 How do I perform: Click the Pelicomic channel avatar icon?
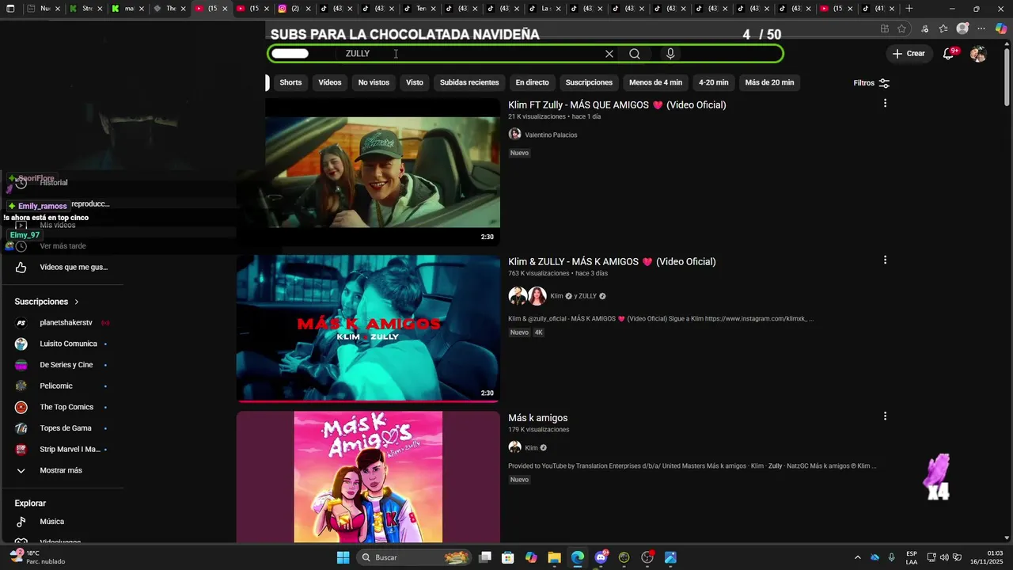point(21,386)
